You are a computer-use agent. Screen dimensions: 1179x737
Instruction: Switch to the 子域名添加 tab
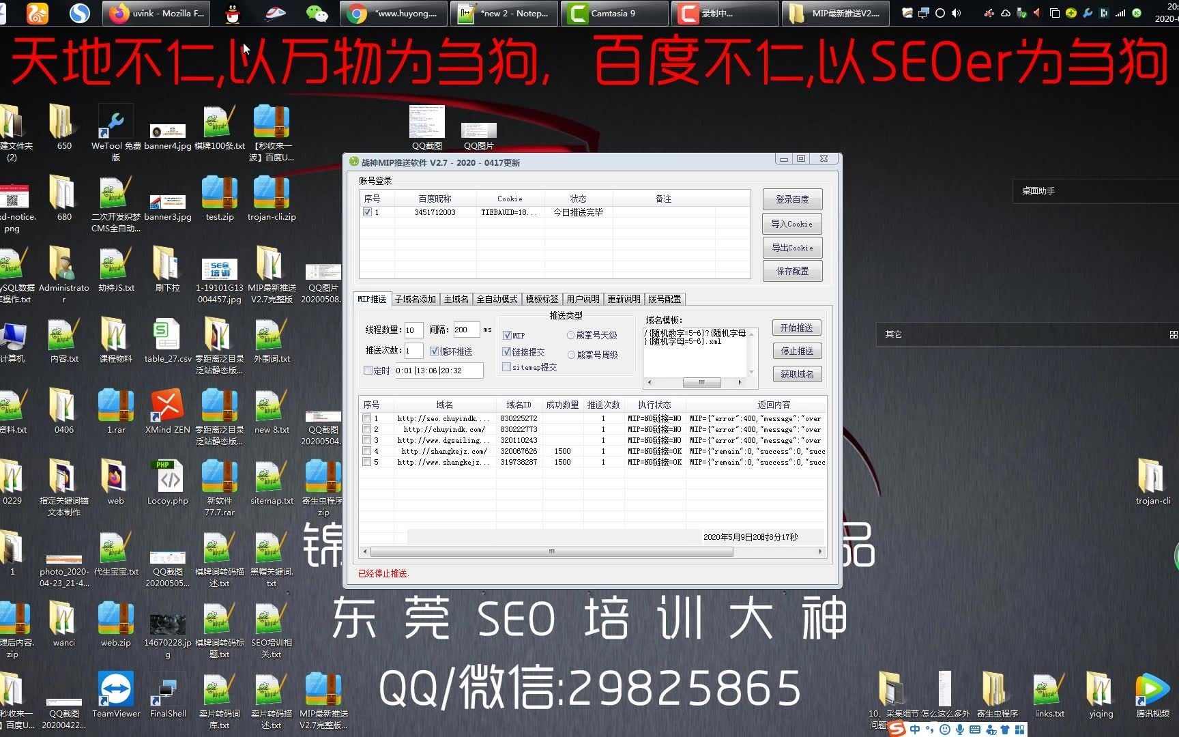pyautogui.click(x=415, y=299)
